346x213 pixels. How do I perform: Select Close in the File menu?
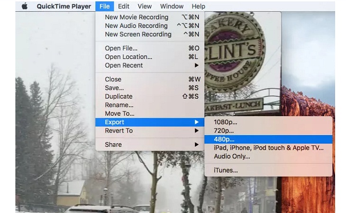(150, 79)
